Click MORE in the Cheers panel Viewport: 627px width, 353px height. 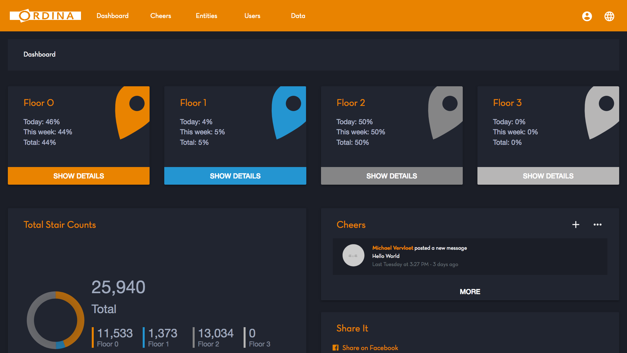click(470, 292)
